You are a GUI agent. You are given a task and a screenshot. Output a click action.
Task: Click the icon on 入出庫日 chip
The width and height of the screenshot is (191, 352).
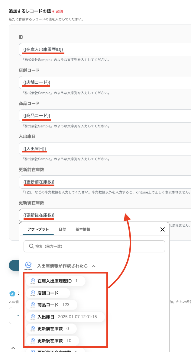pos(33,317)
